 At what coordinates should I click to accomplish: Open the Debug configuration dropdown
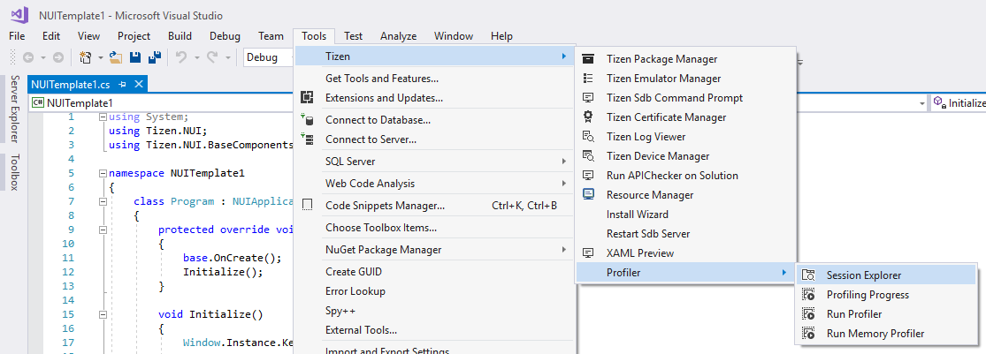[268, 57]
